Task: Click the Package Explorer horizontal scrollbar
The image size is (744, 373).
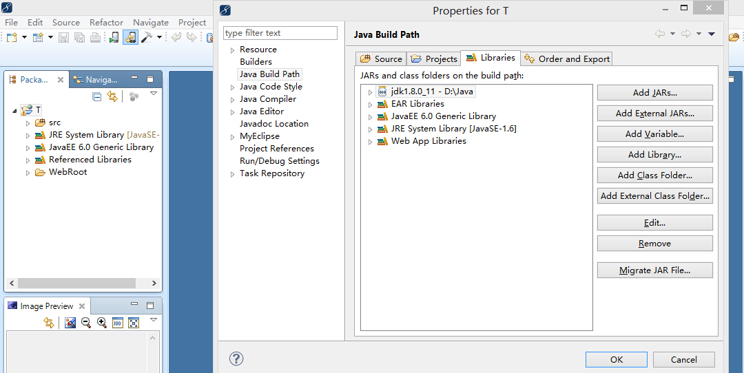Action: [83, 283]
